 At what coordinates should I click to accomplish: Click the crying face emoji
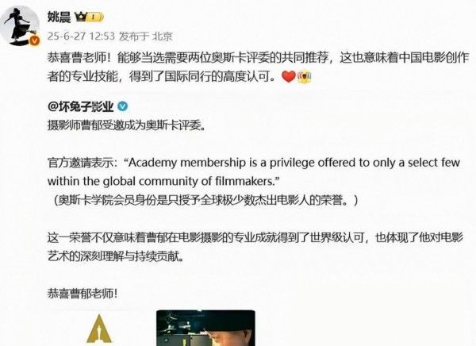pos(305,76)
